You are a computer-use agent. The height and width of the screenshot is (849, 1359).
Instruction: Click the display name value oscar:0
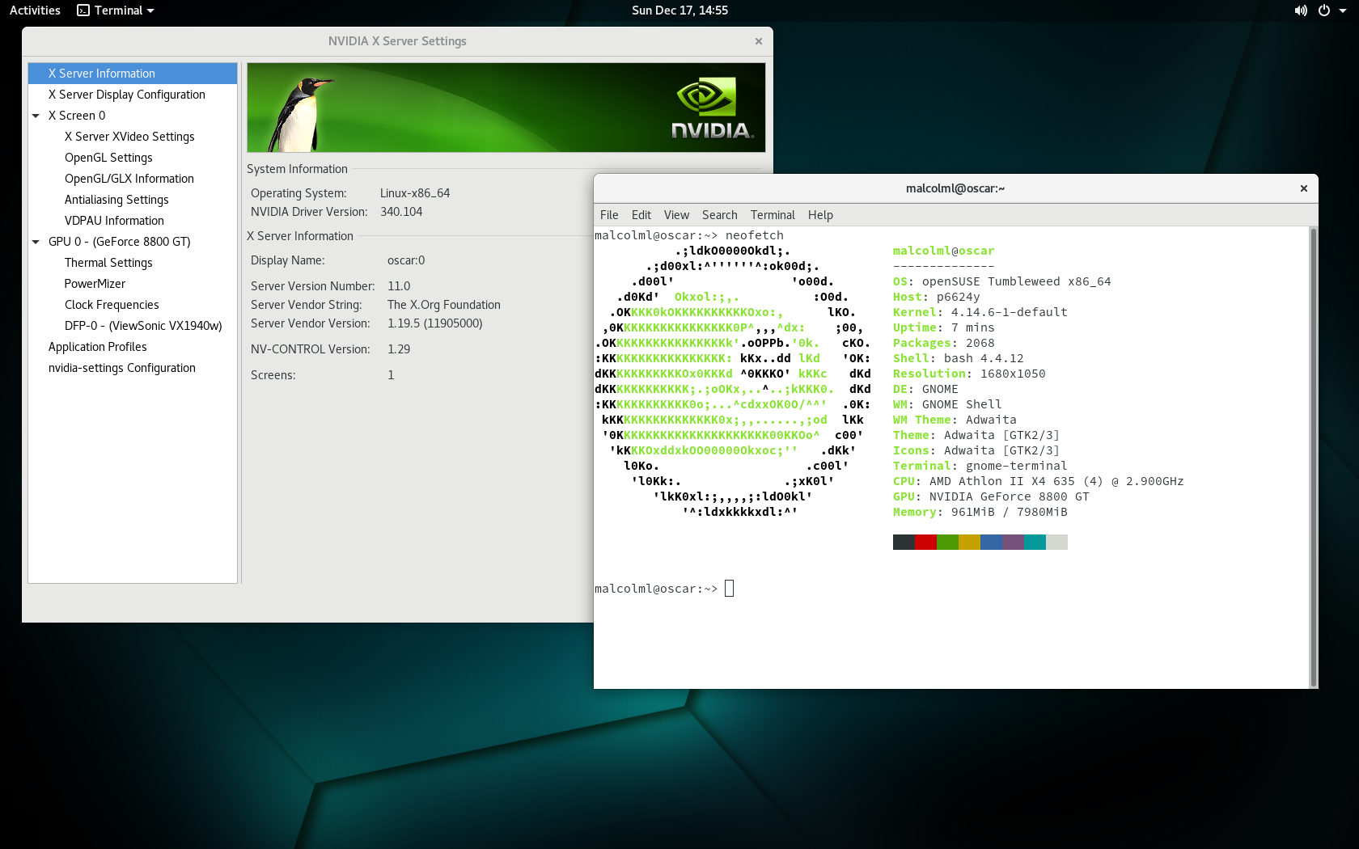(x=406, y=260)
